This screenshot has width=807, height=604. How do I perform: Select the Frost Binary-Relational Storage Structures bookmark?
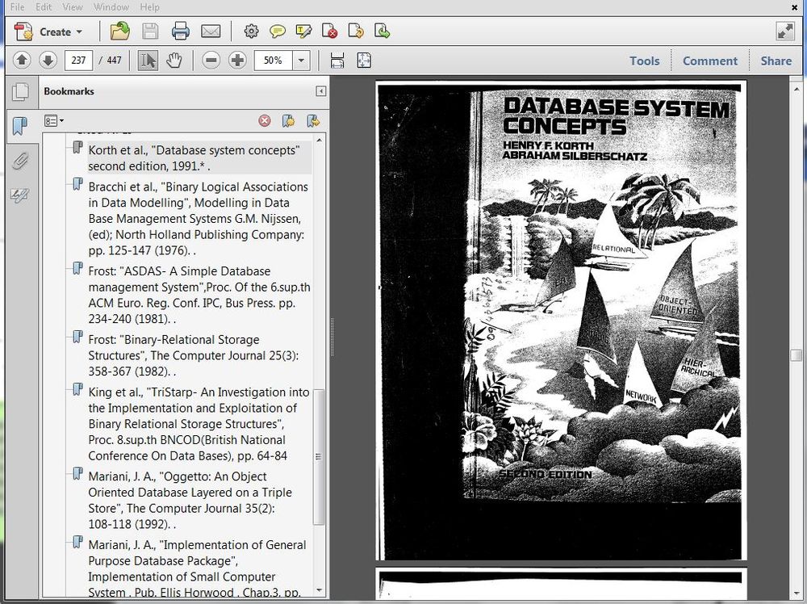(194, 355)
